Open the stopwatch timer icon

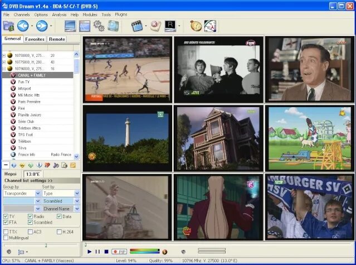tap(196, 26)
